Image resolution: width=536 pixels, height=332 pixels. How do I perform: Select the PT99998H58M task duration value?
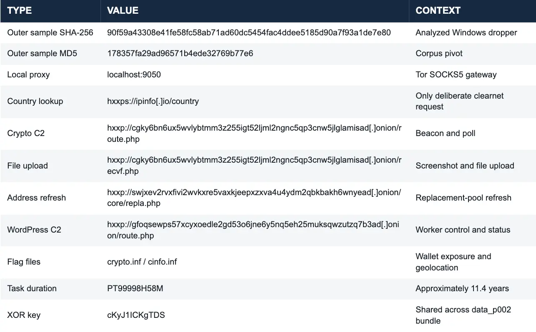135,288
